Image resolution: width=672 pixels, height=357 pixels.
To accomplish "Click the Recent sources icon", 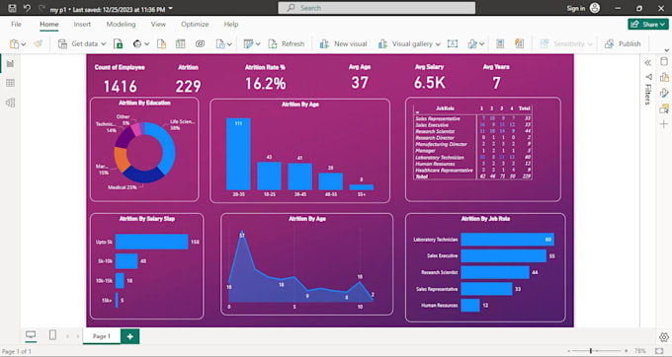I will 220,43.
